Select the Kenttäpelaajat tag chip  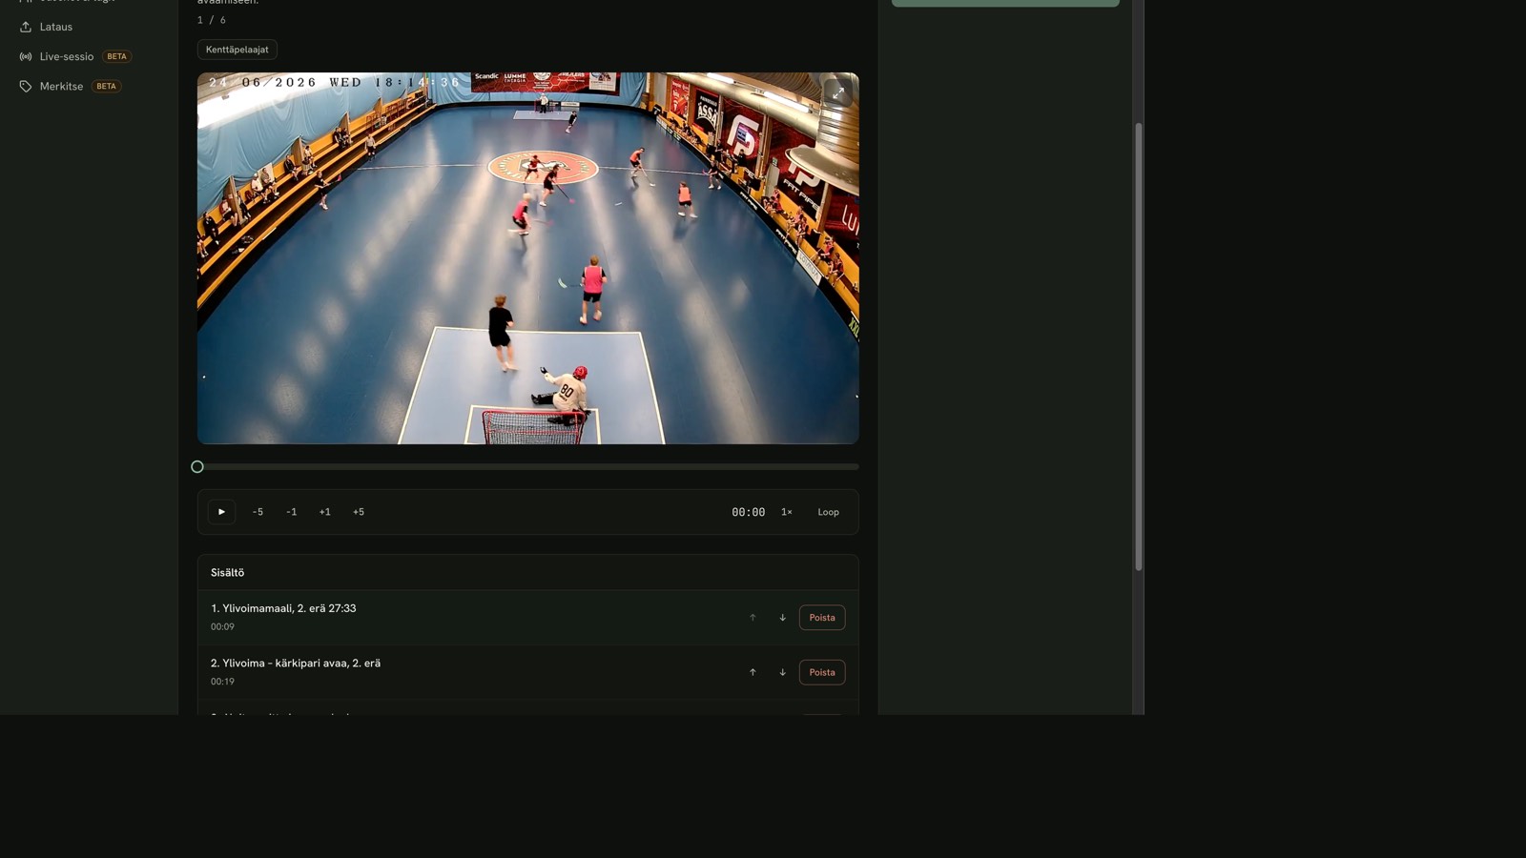[237, 50]
